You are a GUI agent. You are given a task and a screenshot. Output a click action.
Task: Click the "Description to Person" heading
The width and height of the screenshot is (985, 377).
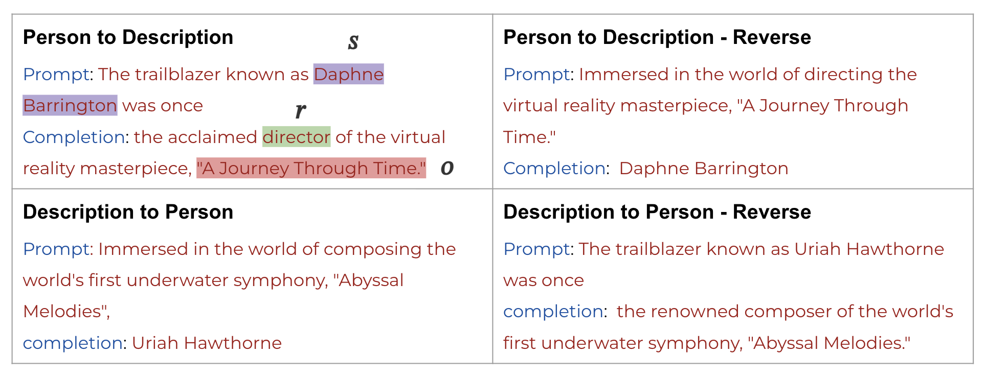tap(128, 212)
